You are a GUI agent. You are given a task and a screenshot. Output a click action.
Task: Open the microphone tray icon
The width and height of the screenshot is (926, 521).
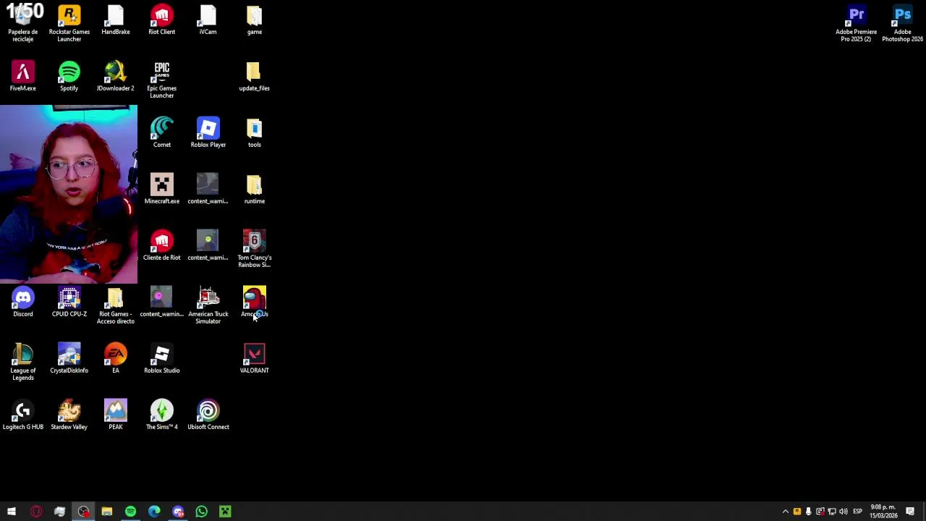coord(809,512)
